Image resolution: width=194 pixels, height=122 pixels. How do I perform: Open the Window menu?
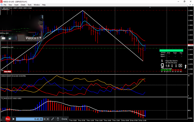pyautogui.click(x=37, y=5)
